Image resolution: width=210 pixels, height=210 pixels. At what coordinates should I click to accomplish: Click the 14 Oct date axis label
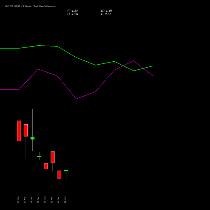point(65,200)
